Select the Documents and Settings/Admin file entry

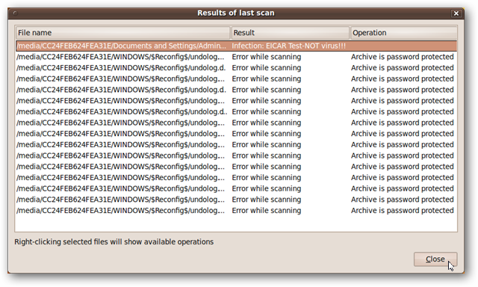coord(121,46)
